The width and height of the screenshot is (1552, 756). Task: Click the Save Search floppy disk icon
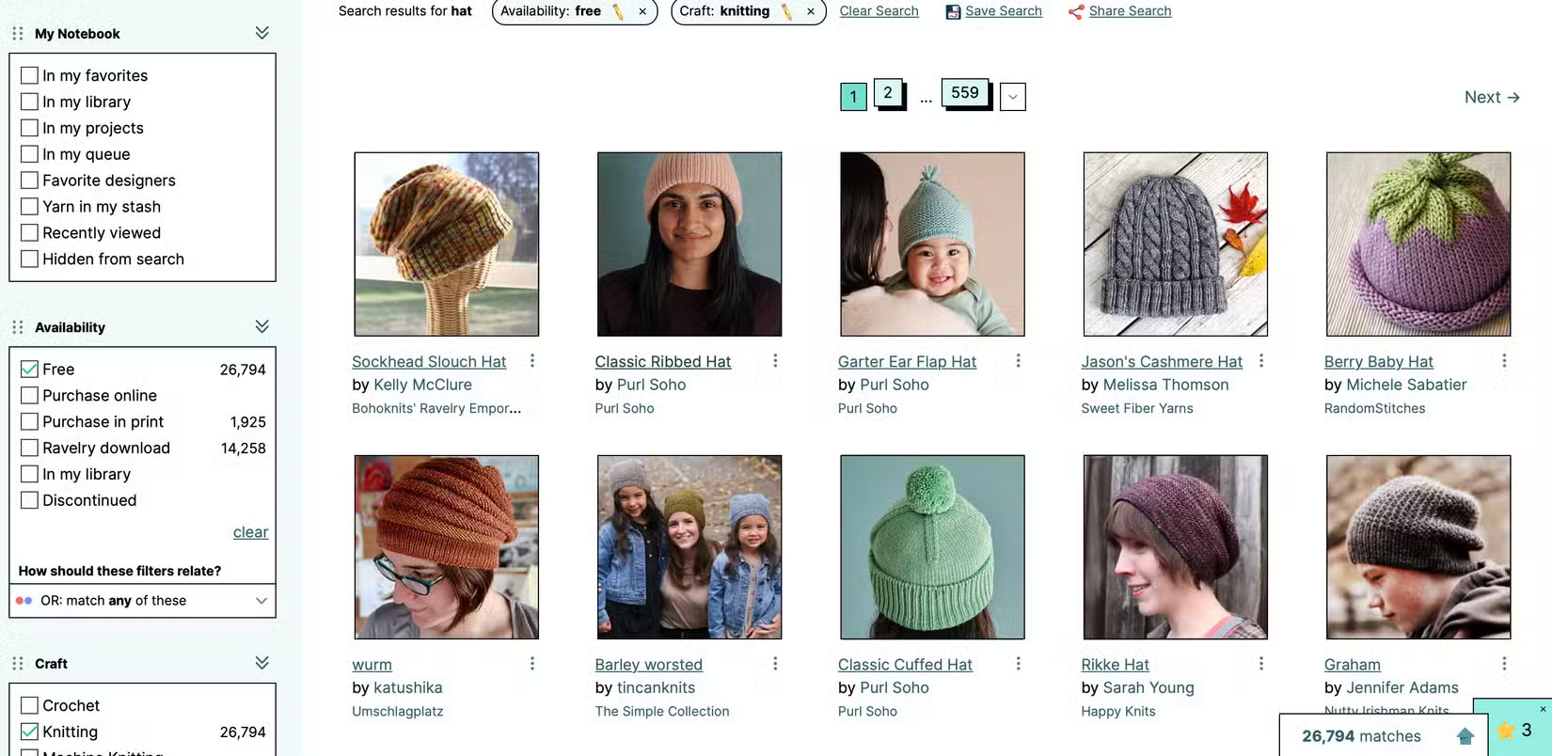point(953,12)
